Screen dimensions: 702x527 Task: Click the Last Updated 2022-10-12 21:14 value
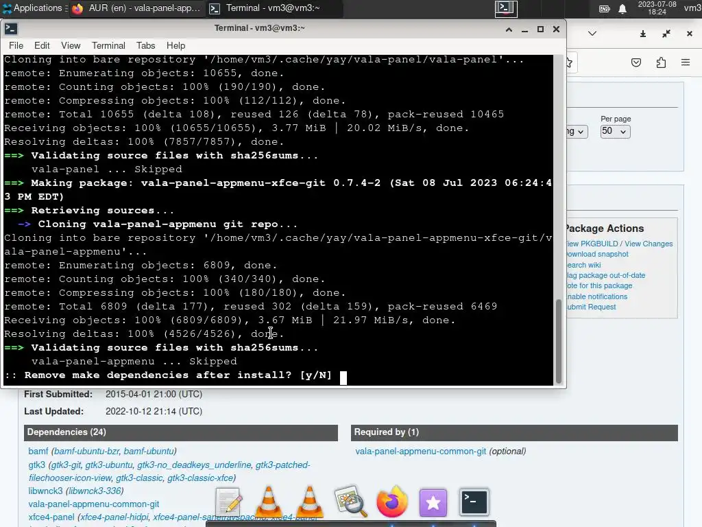(154, 412)
